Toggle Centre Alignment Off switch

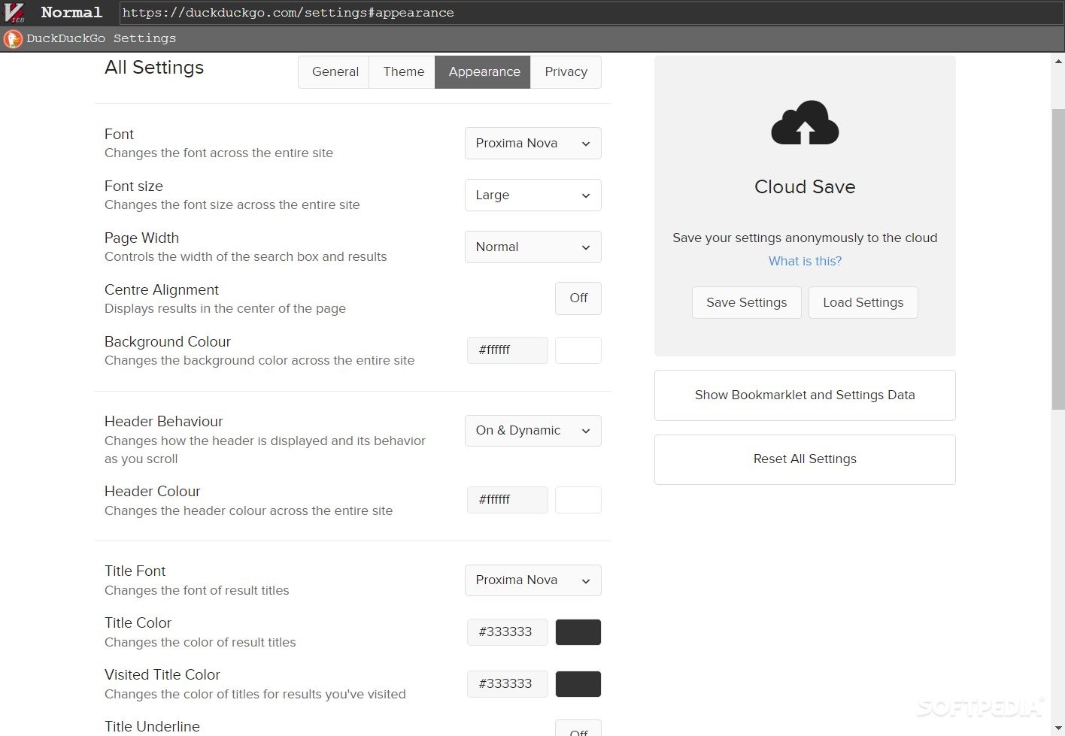578,298
